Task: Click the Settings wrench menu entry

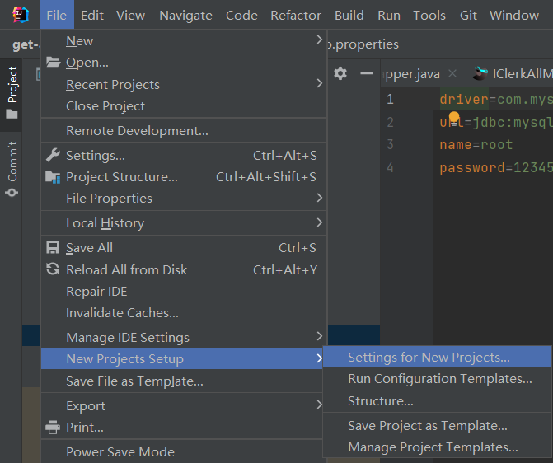Action: tap(96, 155)
